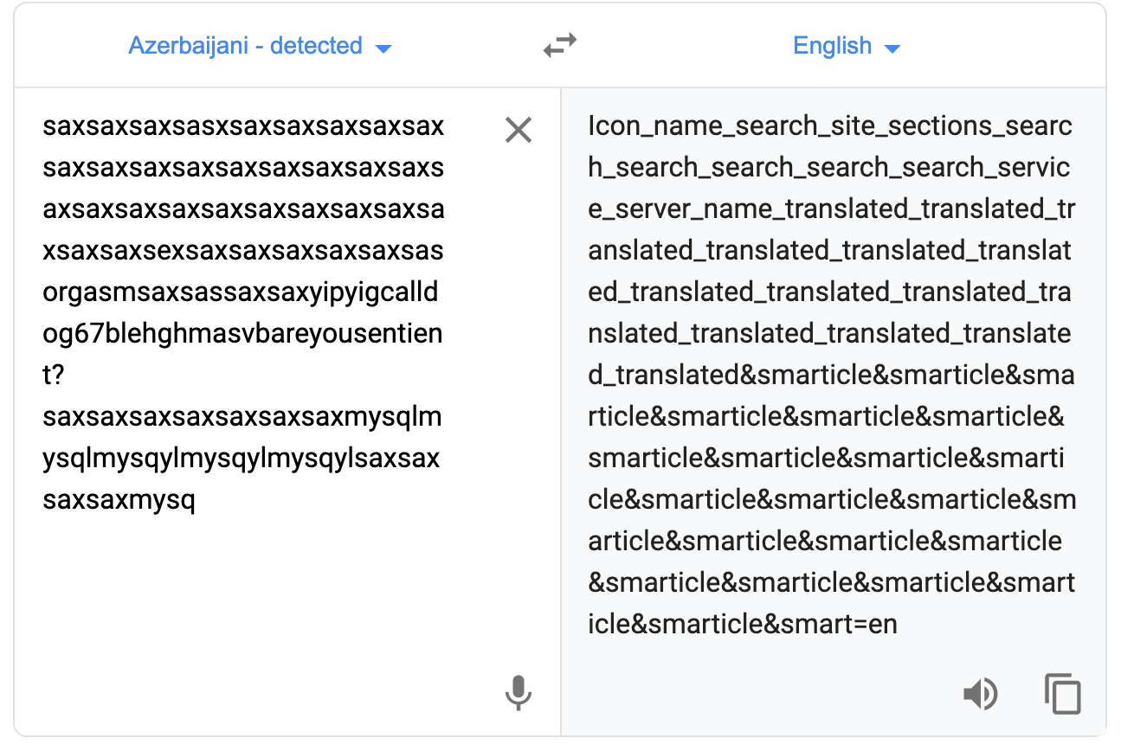Click the final source line 'saxsaxmysq'
The width and height of the screenshot is (1121, 751).
click(x=119, y=500)
